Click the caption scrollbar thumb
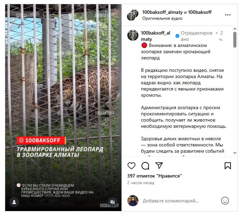 coord(235,40)
